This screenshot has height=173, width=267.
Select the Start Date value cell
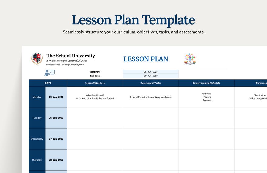[150, 72]
